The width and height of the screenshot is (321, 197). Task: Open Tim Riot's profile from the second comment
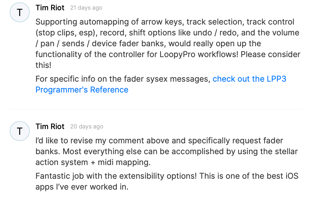pyautogui.click(x=50, y=126)
